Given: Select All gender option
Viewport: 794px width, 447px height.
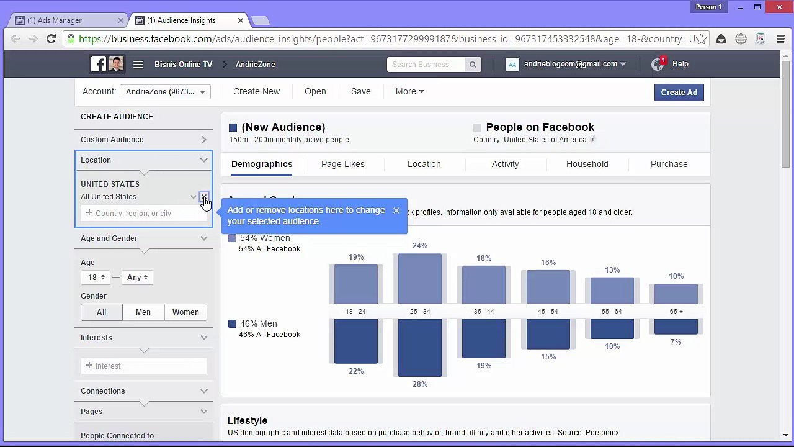Looking at the screenshot, I should point(101,312).
